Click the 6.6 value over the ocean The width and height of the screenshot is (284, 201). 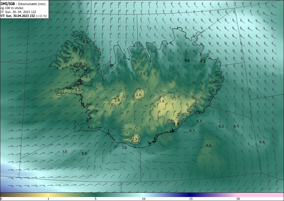tap(262, 142)
